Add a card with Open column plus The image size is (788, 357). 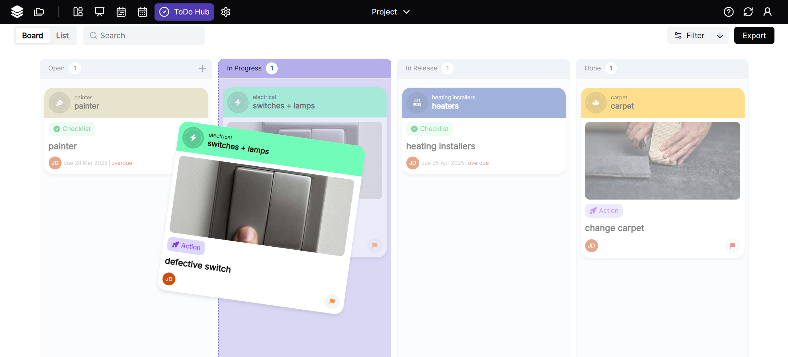pos(202,68)
